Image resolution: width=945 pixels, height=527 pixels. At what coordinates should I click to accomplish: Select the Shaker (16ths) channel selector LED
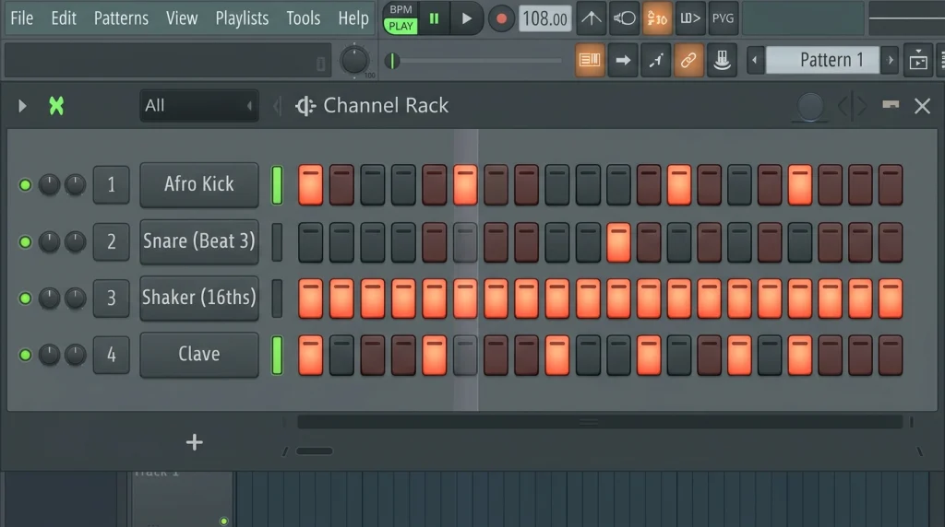tap(277, 298)
